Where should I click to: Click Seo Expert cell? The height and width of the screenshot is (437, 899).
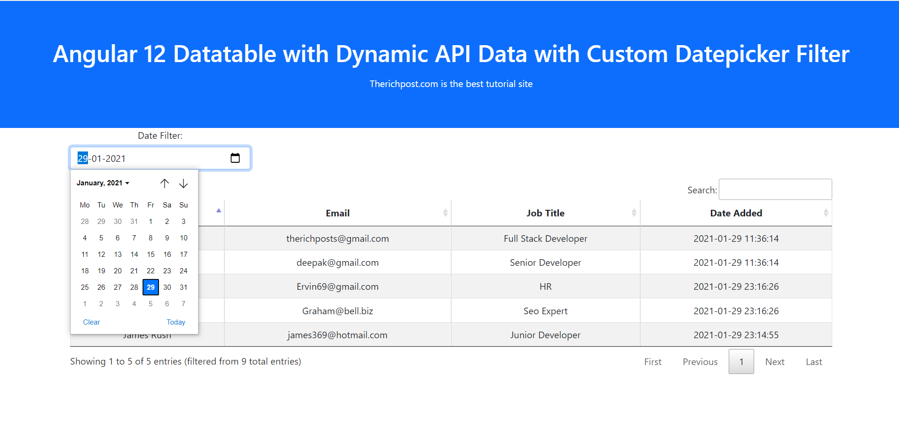pyautogui.click(x=546, y=311)
